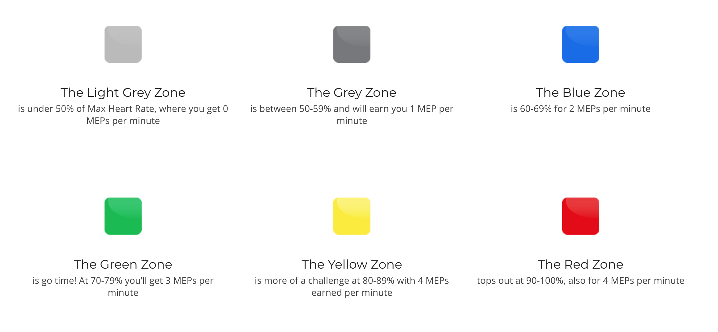Select "The Blue Zone" heading text
The width and height of the screenshot is (718, 332).
(580, 92)
